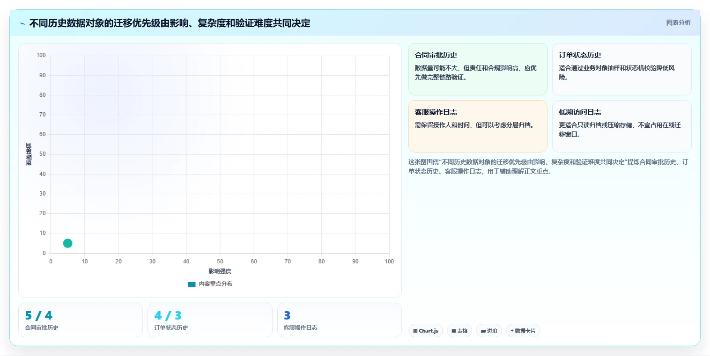The image size is (710, 356).
Task: Click the 覆盖规模 y-axis label
Action: [29, 154]
